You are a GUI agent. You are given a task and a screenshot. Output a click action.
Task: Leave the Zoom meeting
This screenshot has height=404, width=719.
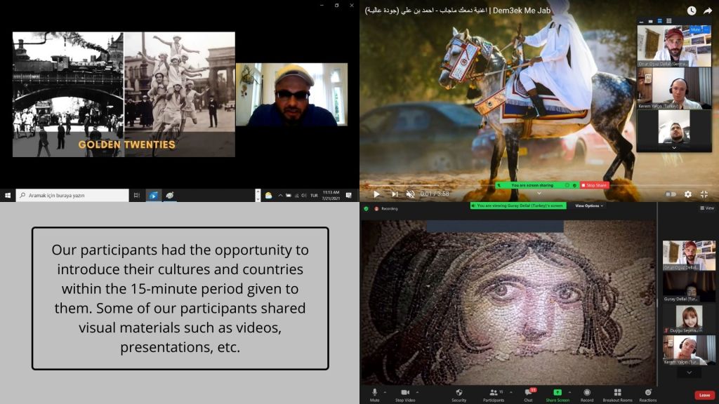pyautogui.click(x=704, y=395)
